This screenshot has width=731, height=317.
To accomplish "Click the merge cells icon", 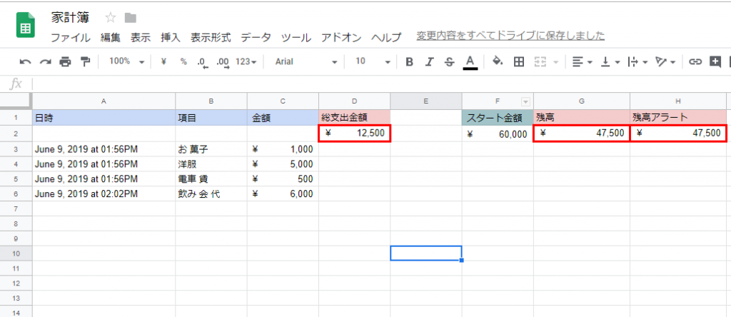I will [540, 61].
